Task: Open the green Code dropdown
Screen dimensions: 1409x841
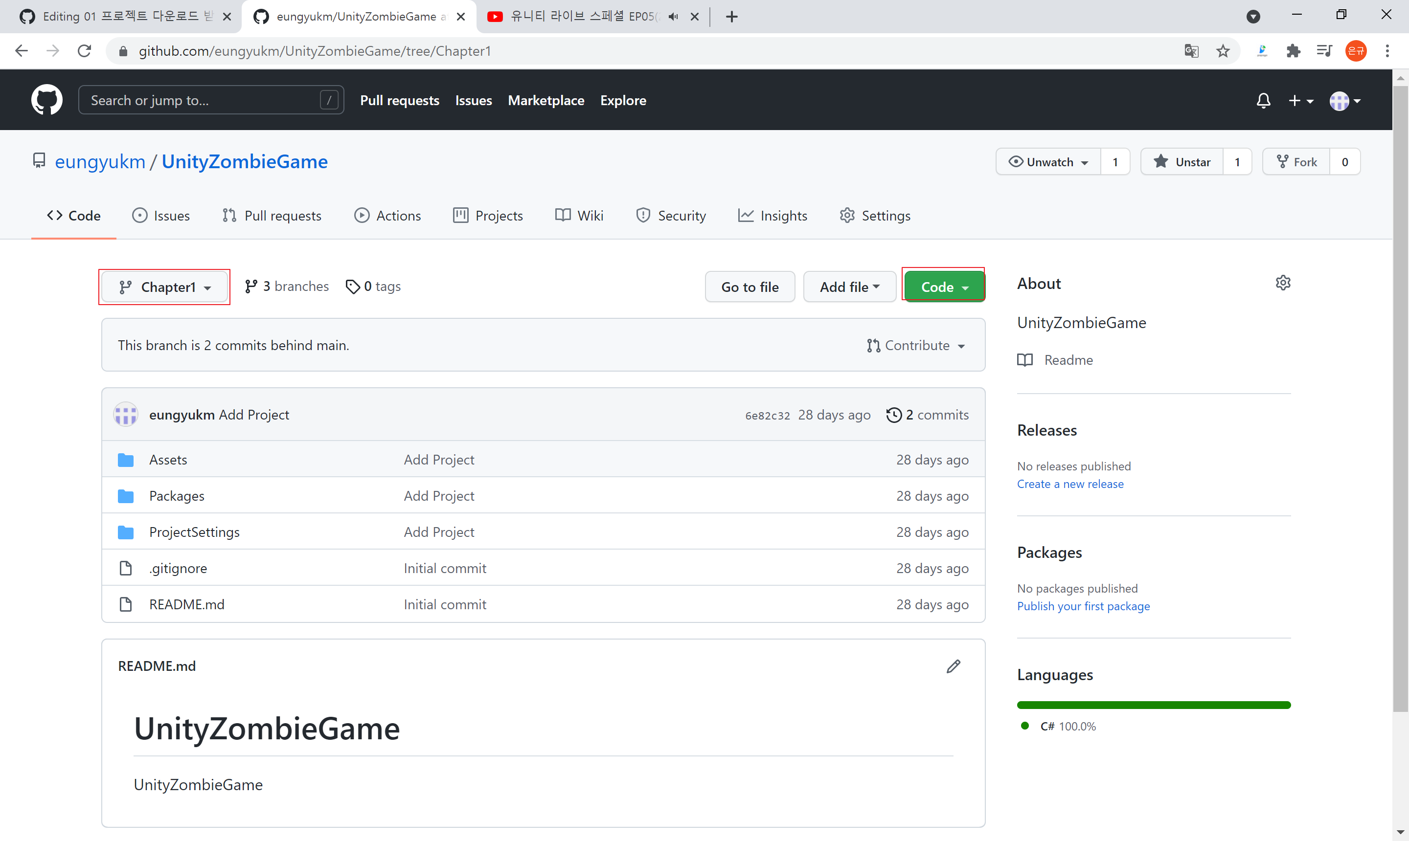Action: [944, 288]
